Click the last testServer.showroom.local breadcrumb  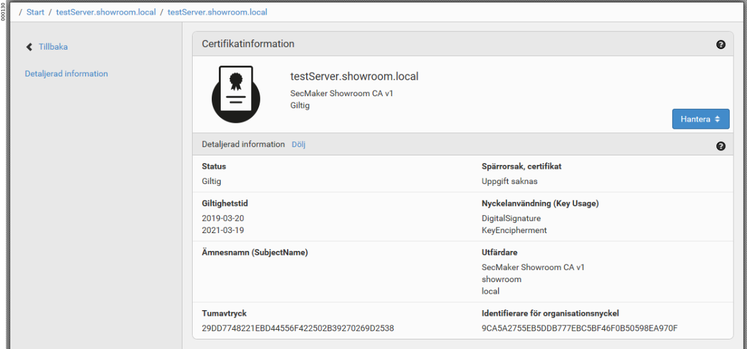click(218, 12)
